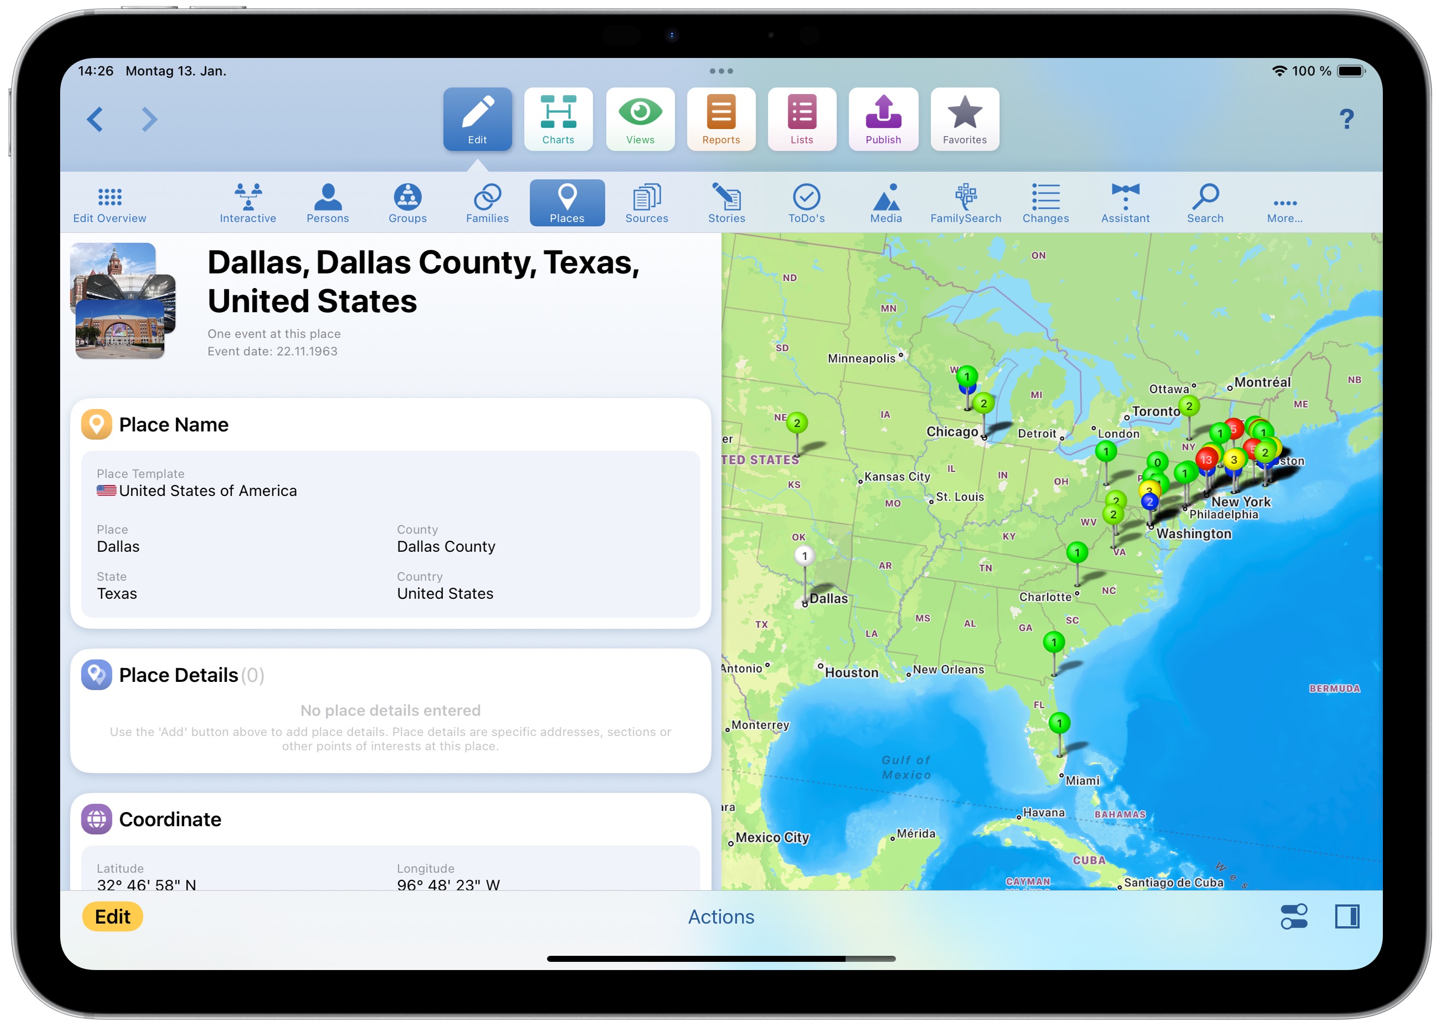Open the Actions menu
This screenshot has height=1028, width=1443.
720,916
